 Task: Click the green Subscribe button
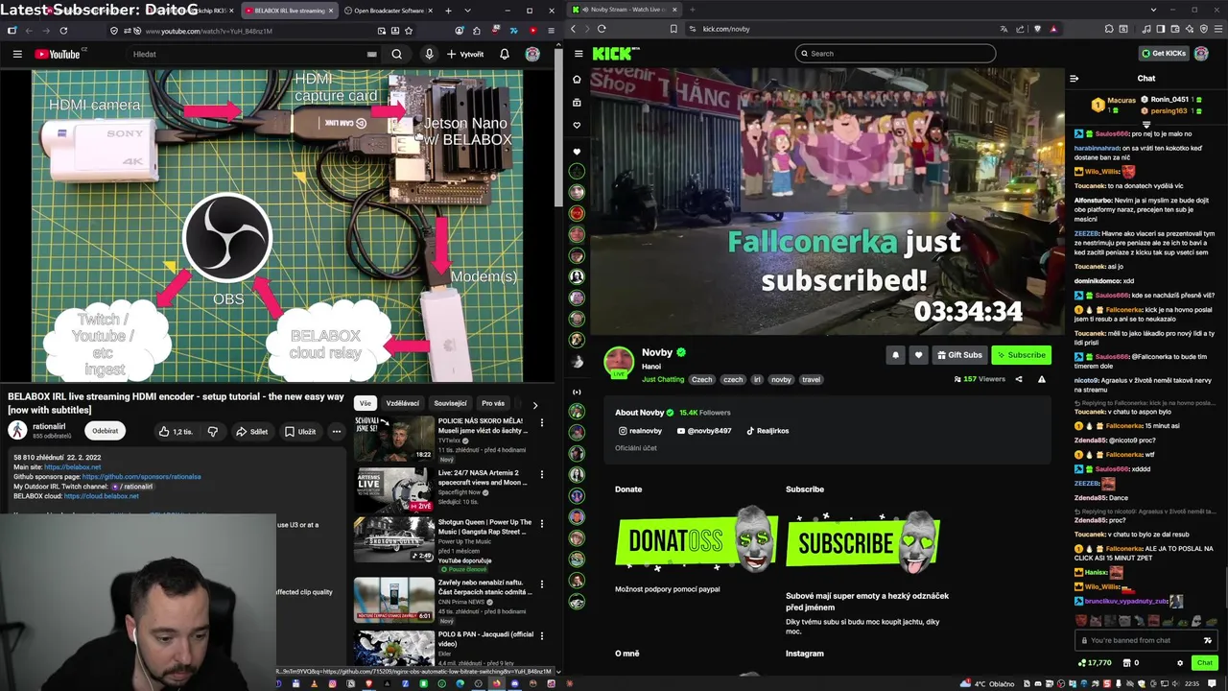(1022, 355)
